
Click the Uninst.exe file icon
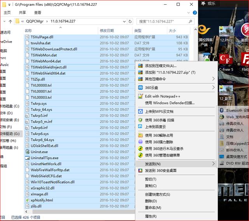coord(27,152)
